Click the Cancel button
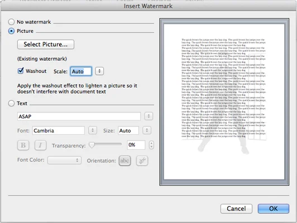The image size is (297, 223). tap(236, 209)
